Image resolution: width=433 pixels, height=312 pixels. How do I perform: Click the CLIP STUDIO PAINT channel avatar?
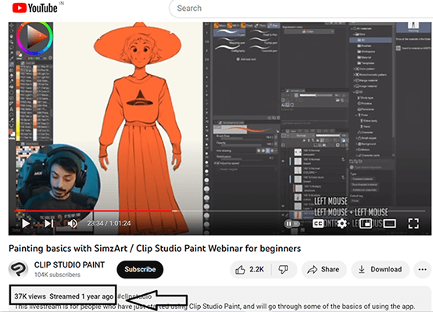point(18,269)
